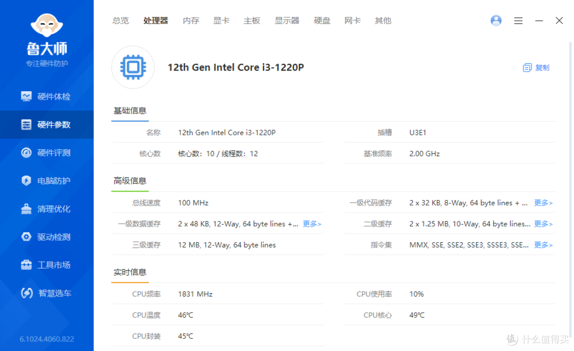Switch to the 总览 tab

[121, 21]
